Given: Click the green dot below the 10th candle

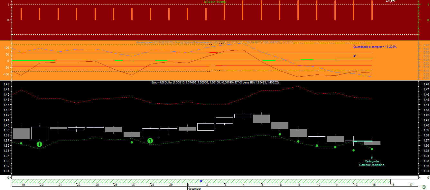Looking at the screenshot, I should [x=317, y=145].
